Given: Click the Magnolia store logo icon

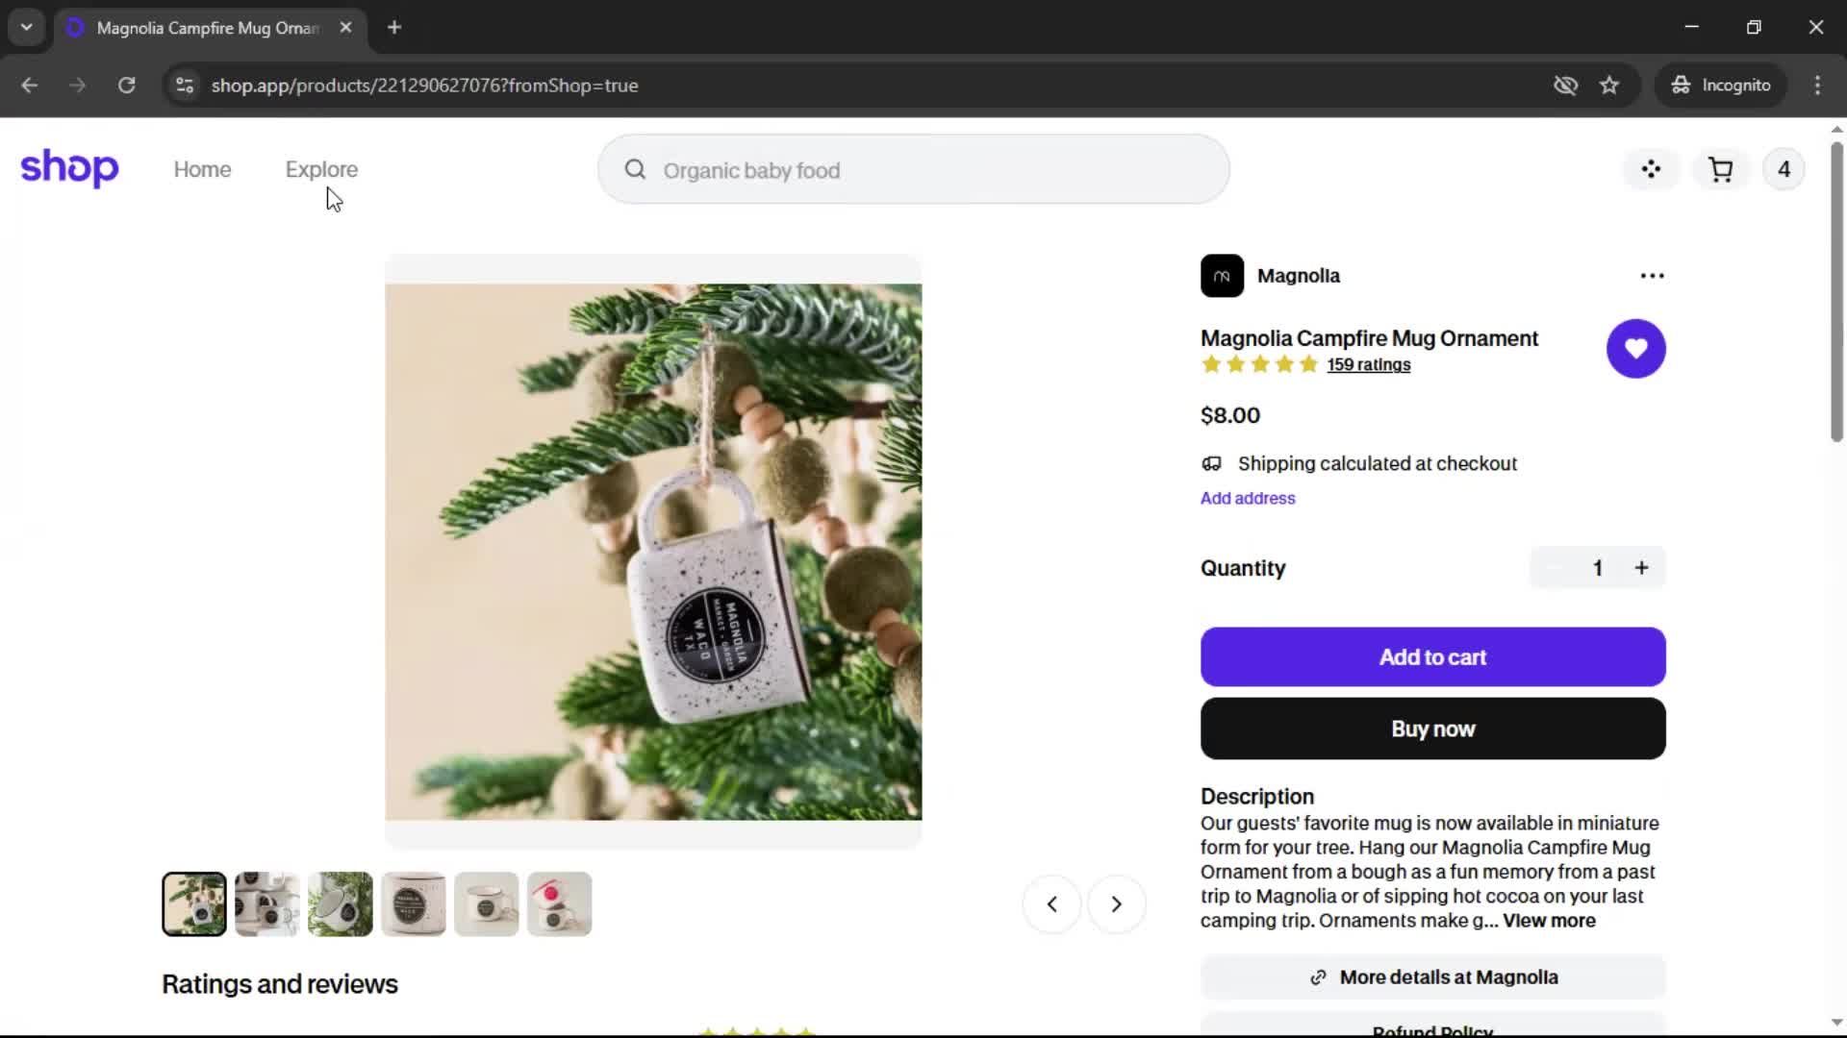Looking at the screenshot, I should point(1222,276).
